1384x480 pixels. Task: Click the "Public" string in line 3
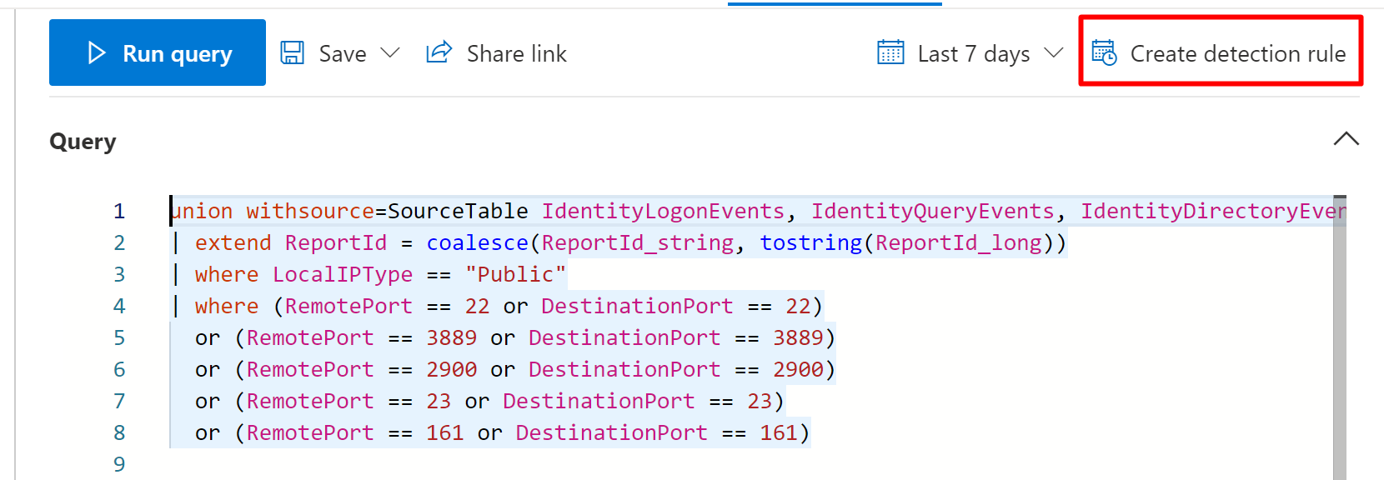[515, 274]
